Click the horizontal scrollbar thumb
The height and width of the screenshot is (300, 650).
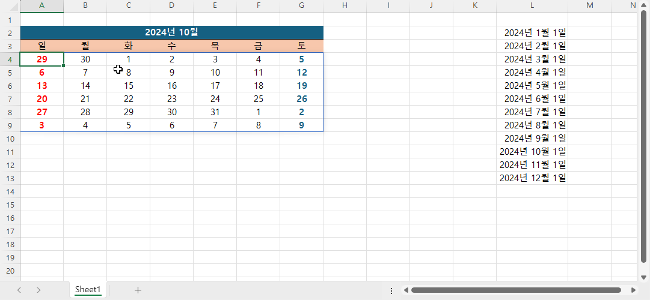516,290
